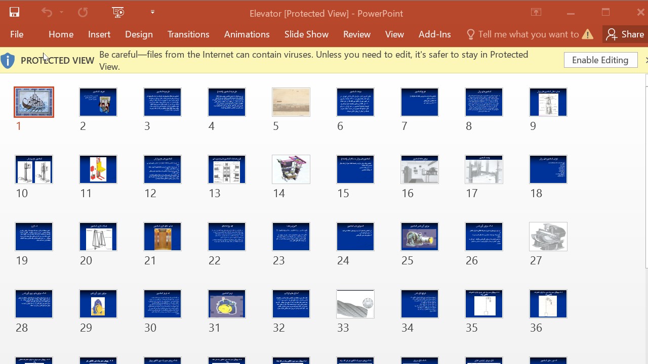Image resolution: width=648 pixels, height=364 pixels.
Task: Click the Redo/Repeat icon
Action: pyautogui.click(x=83, y=13)
